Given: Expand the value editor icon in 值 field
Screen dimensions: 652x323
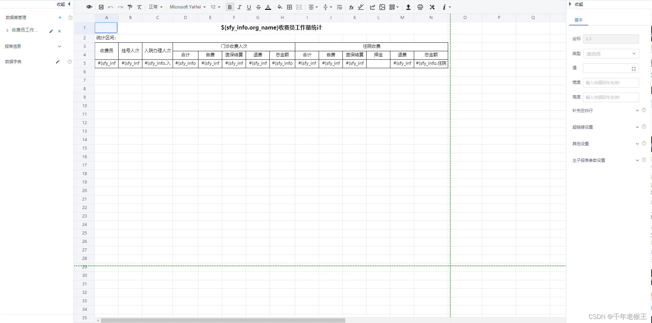Looking at the screenshot, I should point(634,69).
